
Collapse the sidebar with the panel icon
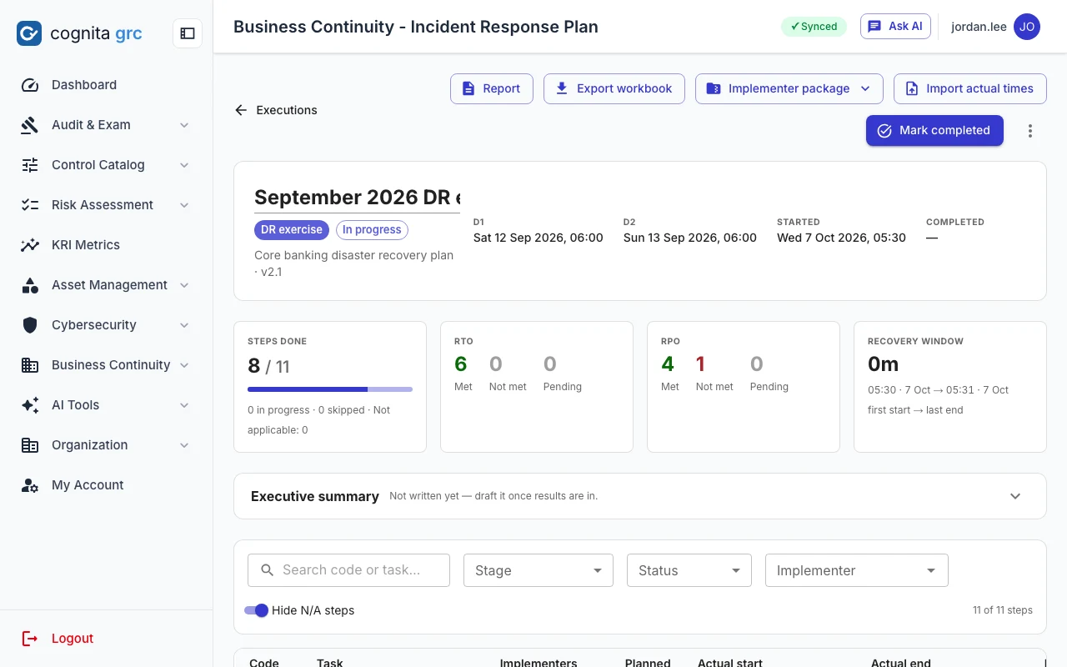[188, 33]
